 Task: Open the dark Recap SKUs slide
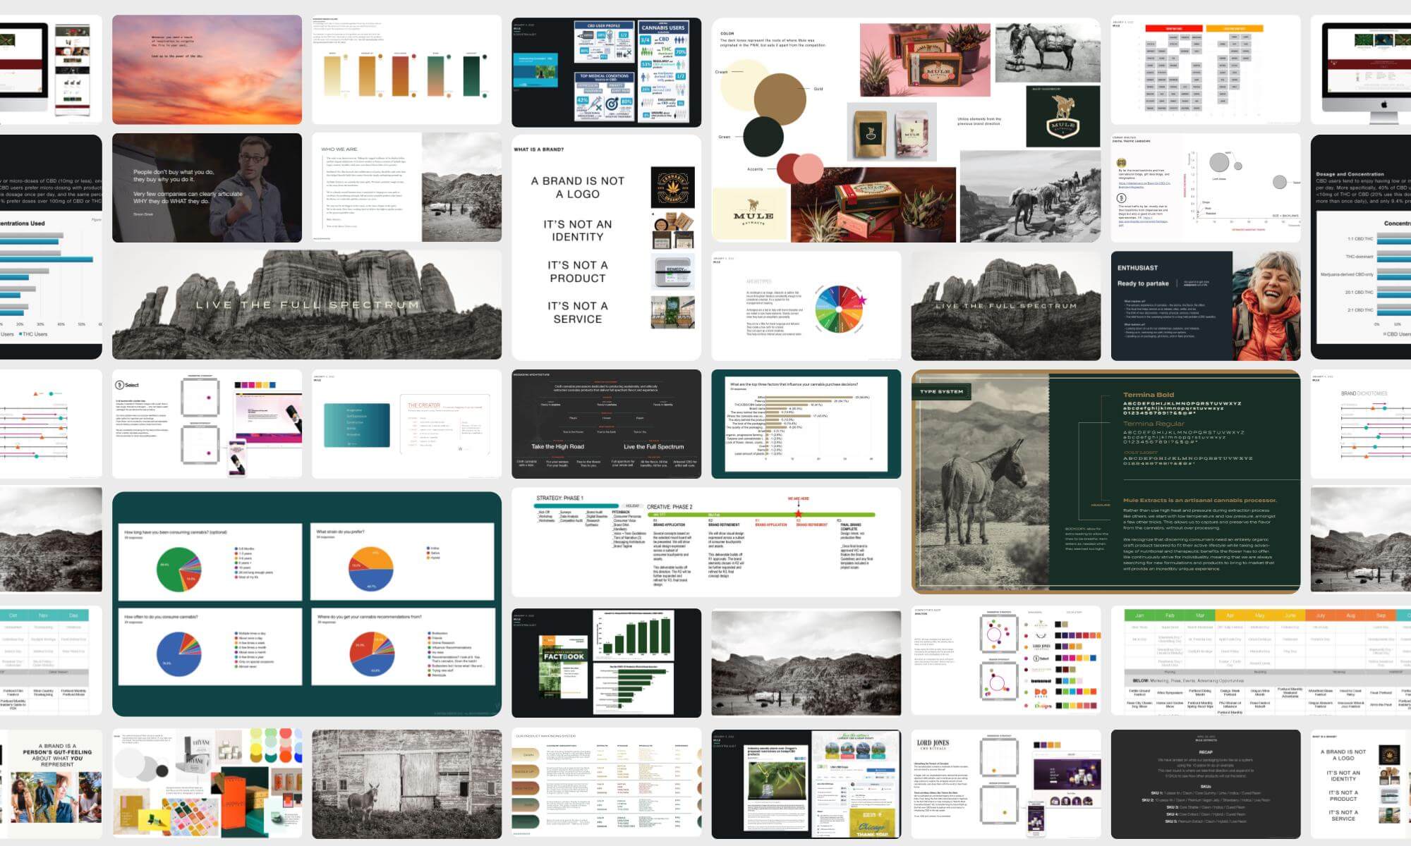[1205, 783]
